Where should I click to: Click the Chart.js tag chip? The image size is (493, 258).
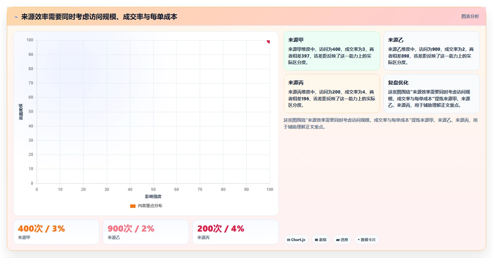(x=296, y=240)
